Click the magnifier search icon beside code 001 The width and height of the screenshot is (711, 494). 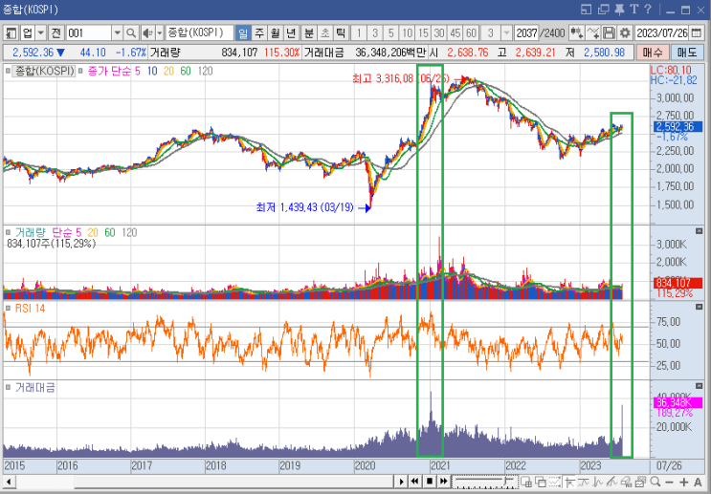point(131,33)
